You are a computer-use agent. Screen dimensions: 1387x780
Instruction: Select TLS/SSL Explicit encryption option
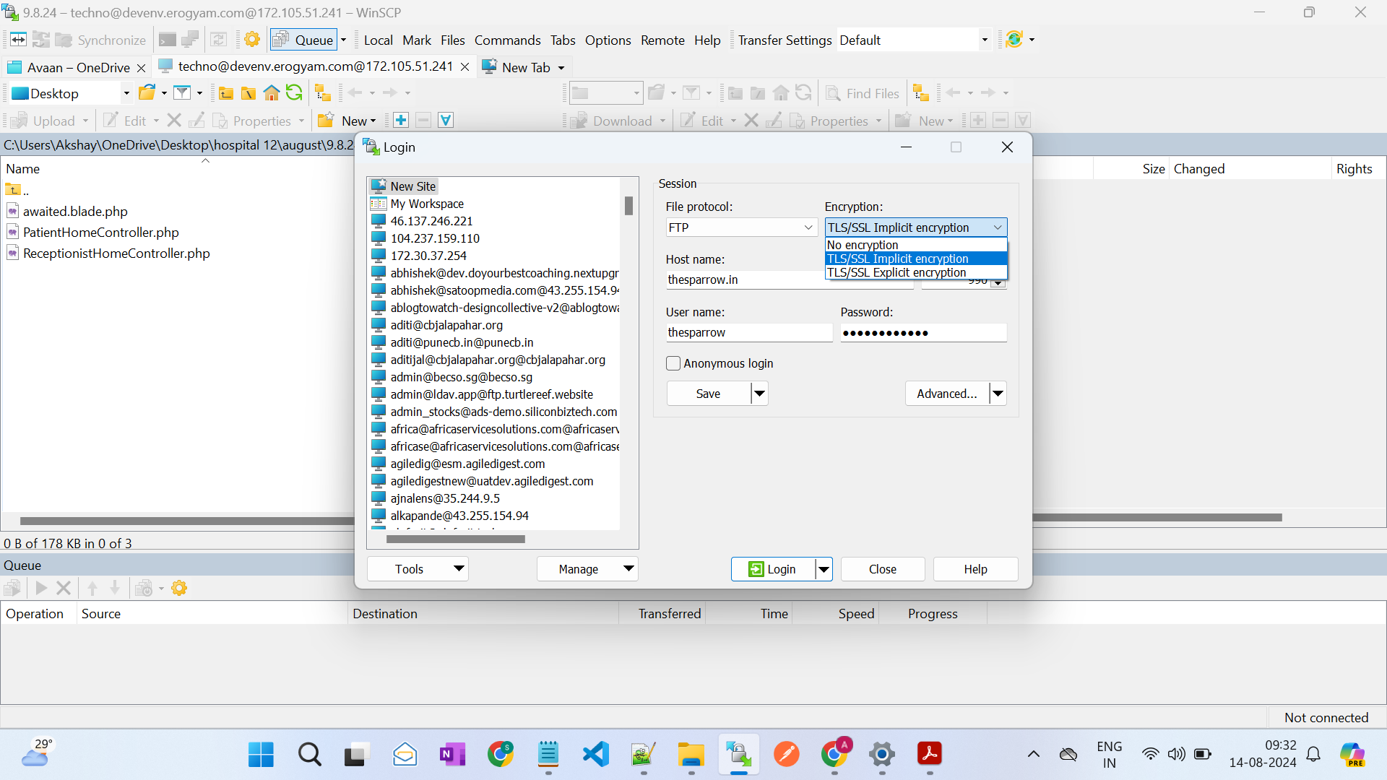tap(916, 273)
